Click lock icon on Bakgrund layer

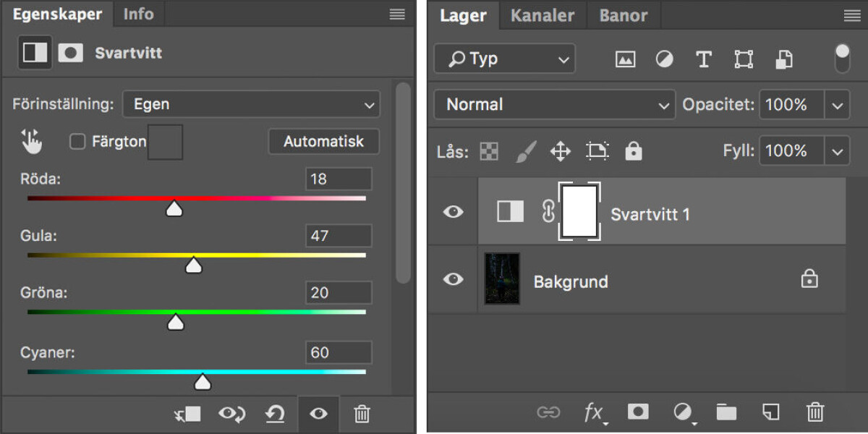(x=809, y=278)
